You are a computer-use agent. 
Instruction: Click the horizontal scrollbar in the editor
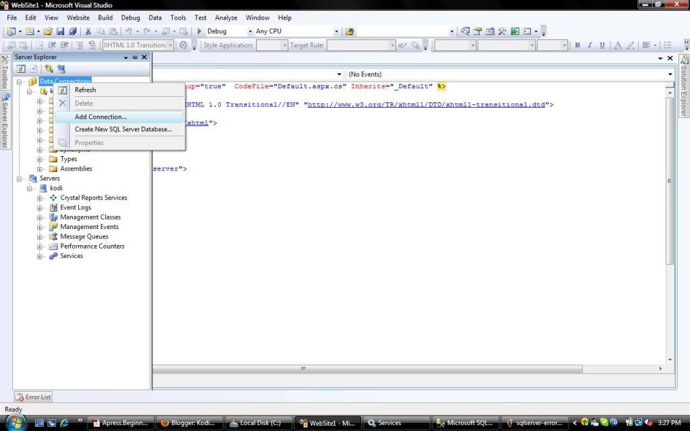click(367, 368)
